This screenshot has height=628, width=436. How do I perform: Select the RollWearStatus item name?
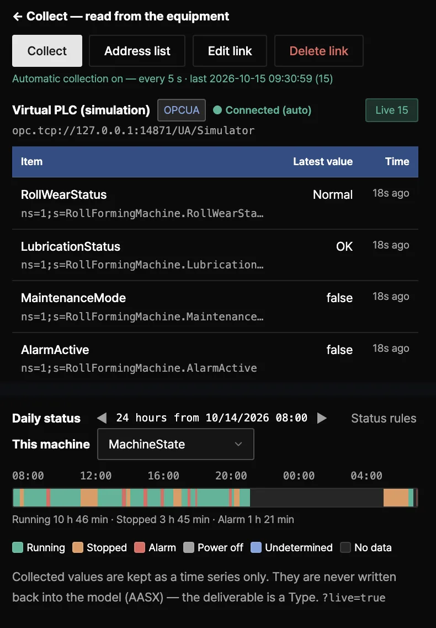coord(63,194)
